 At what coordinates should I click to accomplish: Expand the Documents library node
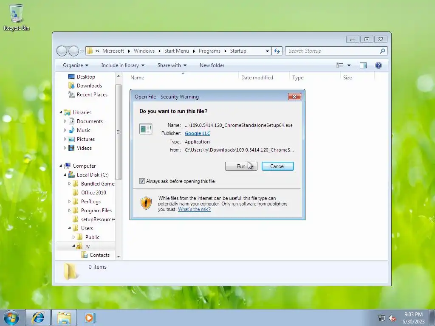tap(65, 121)
